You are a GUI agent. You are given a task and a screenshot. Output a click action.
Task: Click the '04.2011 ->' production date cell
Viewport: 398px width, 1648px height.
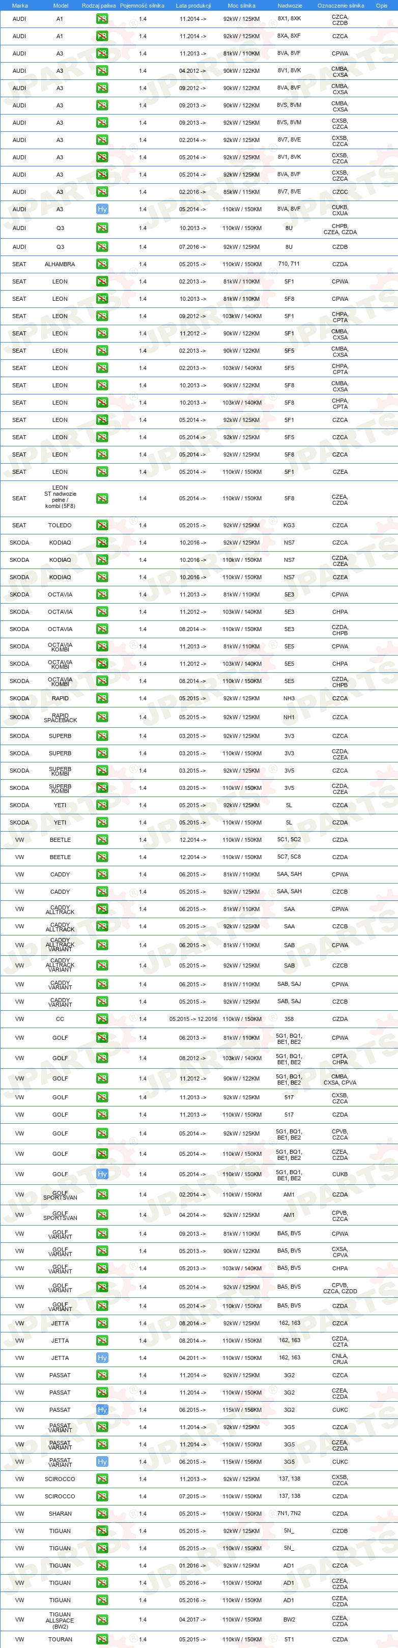[192, 1357]
